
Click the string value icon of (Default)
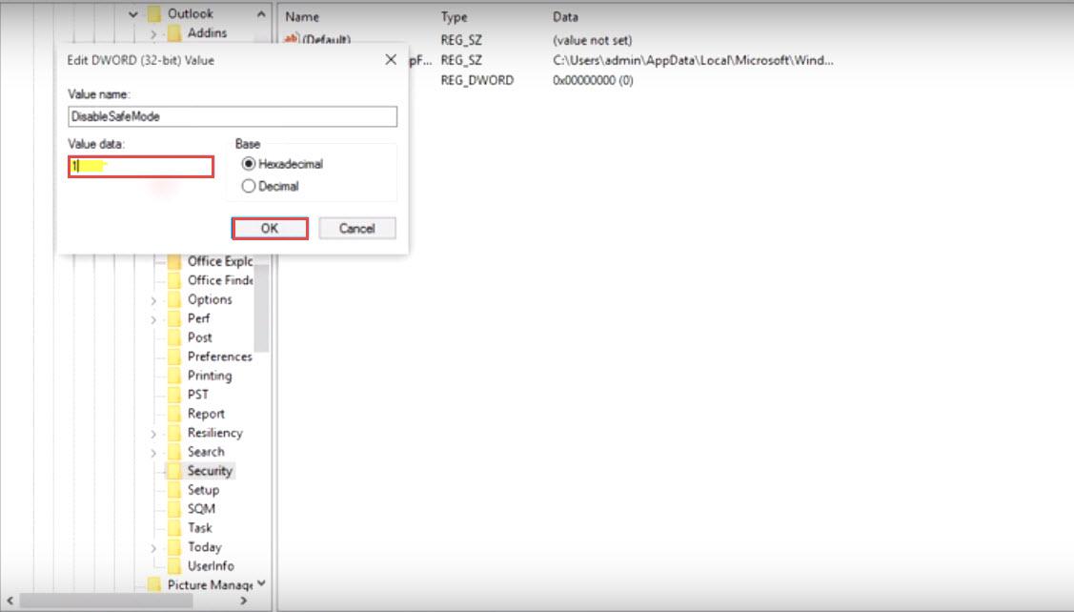coord(292,40)
